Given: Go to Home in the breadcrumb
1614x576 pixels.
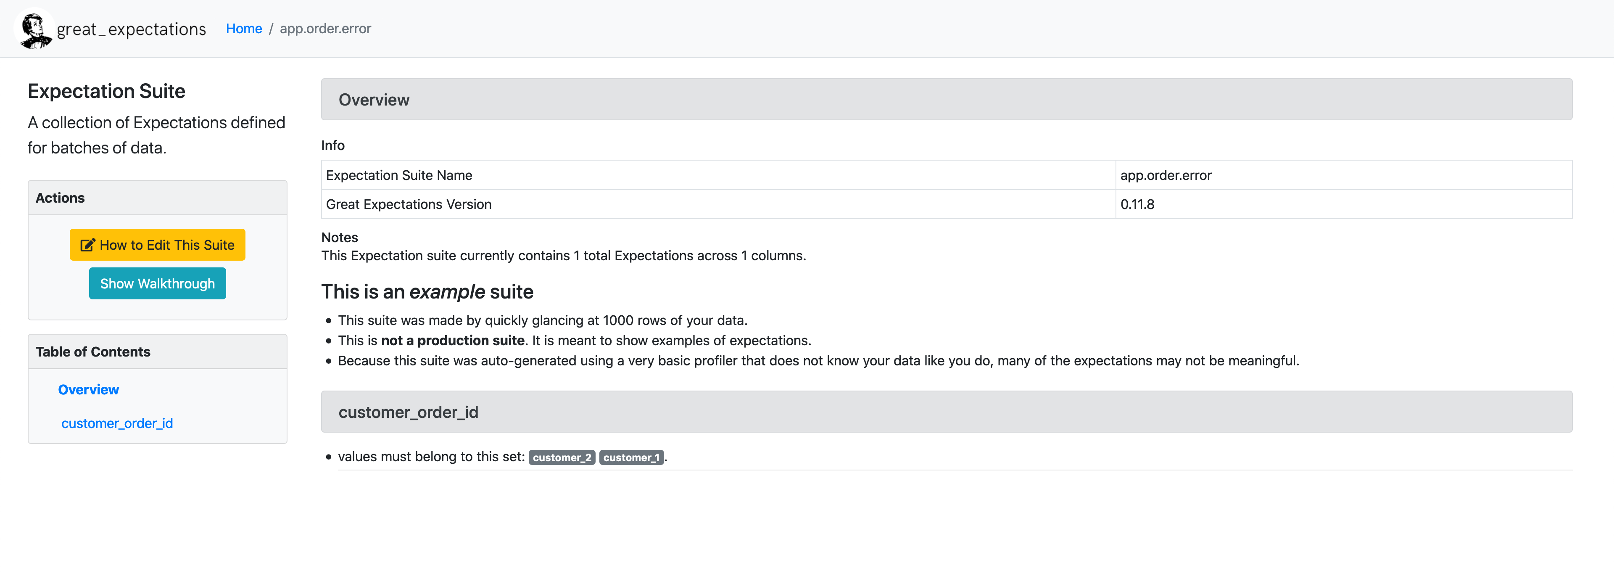Looking at the screenshot, I should coord(244,29).
